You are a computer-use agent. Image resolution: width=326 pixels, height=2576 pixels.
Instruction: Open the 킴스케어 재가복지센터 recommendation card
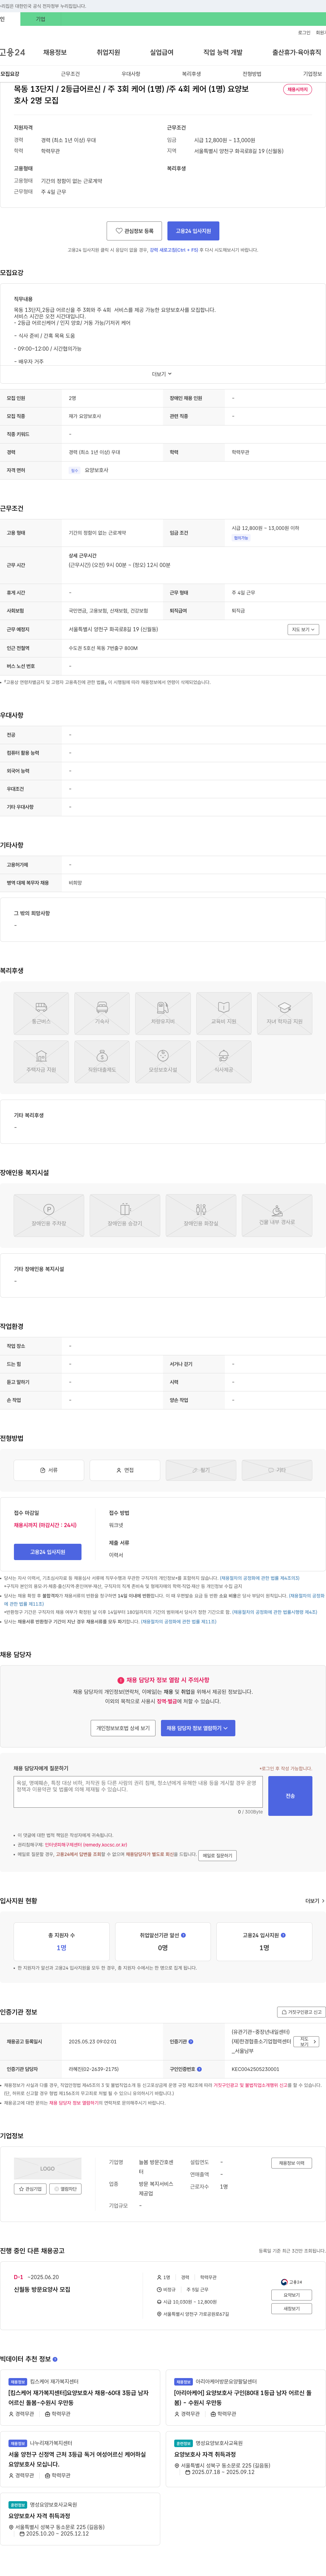[80, 2397]
